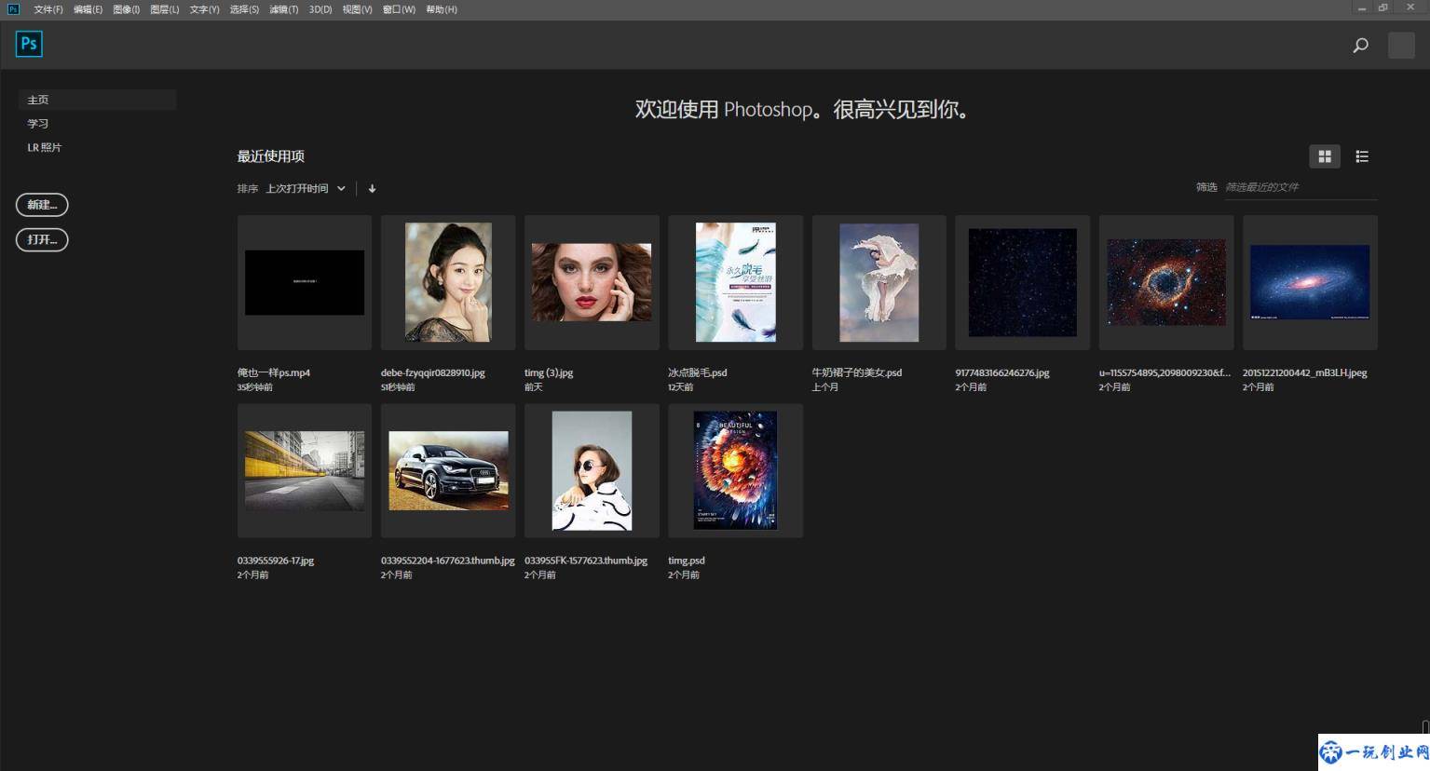The image size is (1430, 771).
Task: Open the 9177483166246276.jpg starfield thumbnail
Action: point(1023,282)
